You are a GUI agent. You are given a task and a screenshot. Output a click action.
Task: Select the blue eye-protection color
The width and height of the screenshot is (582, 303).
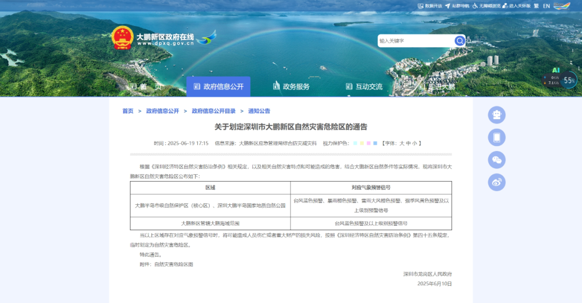coord(375,143)
